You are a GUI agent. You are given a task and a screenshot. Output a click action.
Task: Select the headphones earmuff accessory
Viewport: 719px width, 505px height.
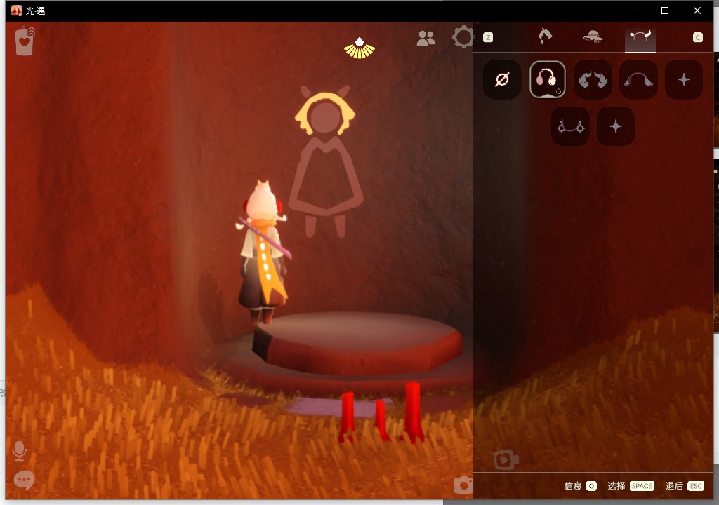pos(548,79)
